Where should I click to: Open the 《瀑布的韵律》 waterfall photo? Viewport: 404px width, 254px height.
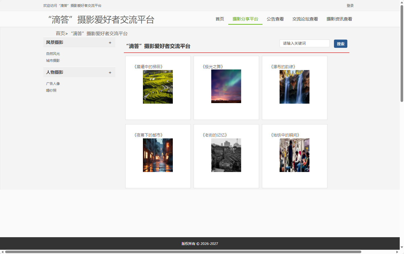pyautogui.click(x=294, y=87)
